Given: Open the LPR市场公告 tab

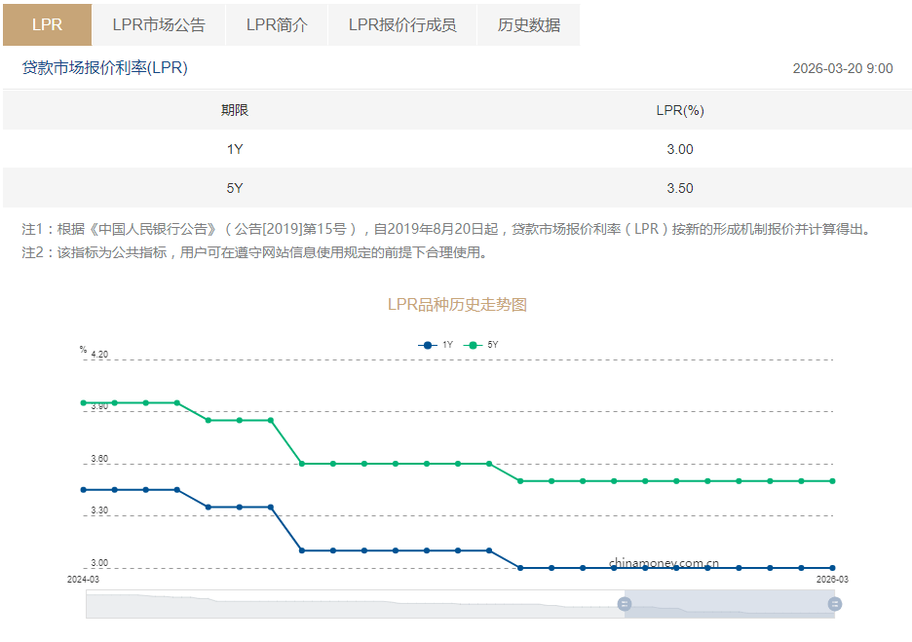Looking at the screenshot, I should click(x=159, y=24).
